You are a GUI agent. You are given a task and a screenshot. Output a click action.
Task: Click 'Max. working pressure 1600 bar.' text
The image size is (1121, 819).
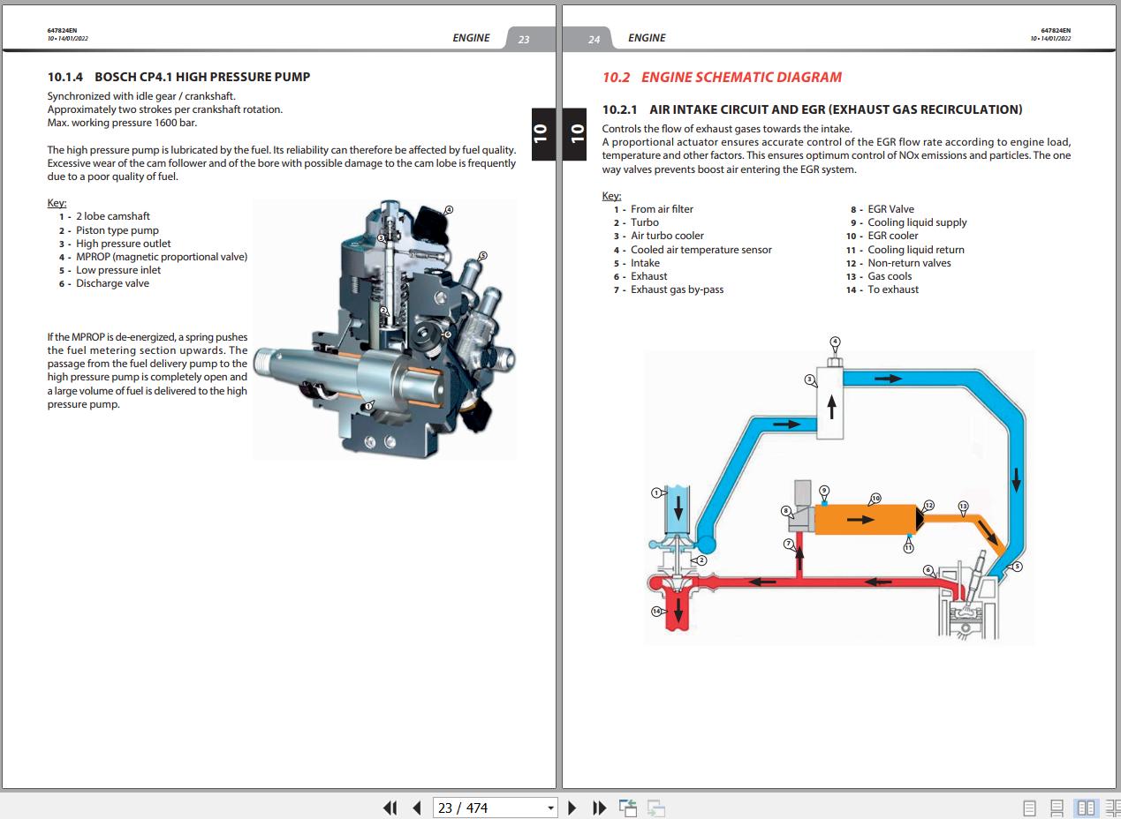[122, 123]
